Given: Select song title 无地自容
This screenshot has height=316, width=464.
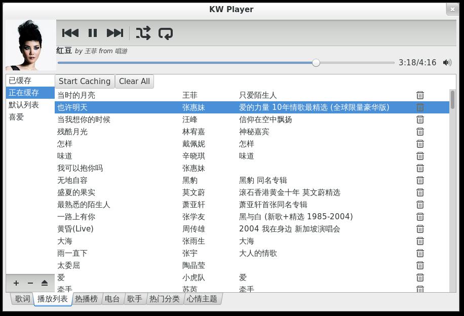Looking at the screenshot, I should coord(72,180).
